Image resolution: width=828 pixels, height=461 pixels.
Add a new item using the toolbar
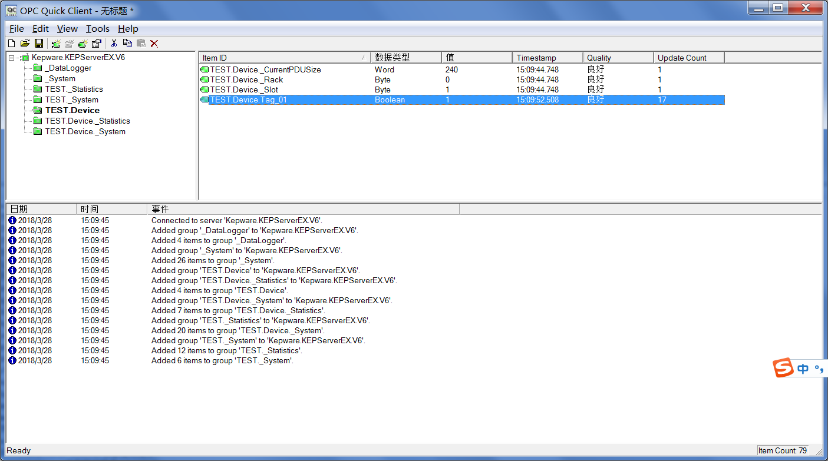pos(83,43)
